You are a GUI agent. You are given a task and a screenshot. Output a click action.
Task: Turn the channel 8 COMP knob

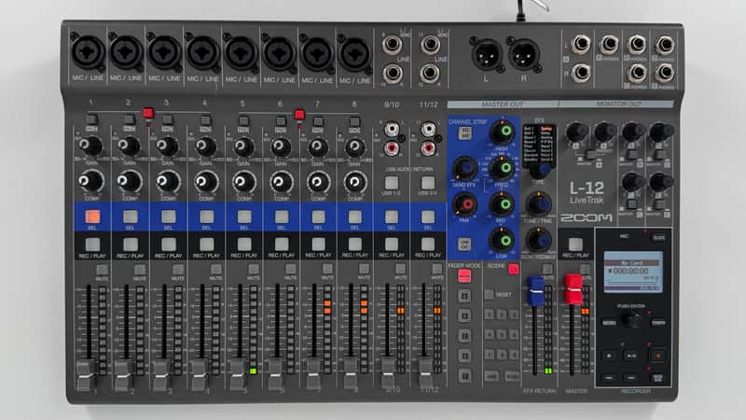[355, 181]
